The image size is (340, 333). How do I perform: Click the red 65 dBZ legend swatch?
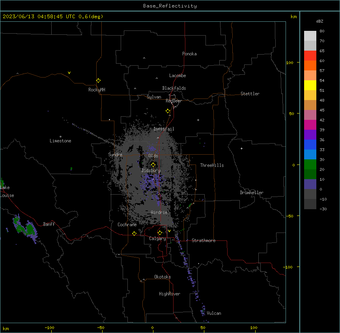coord(310,55)
